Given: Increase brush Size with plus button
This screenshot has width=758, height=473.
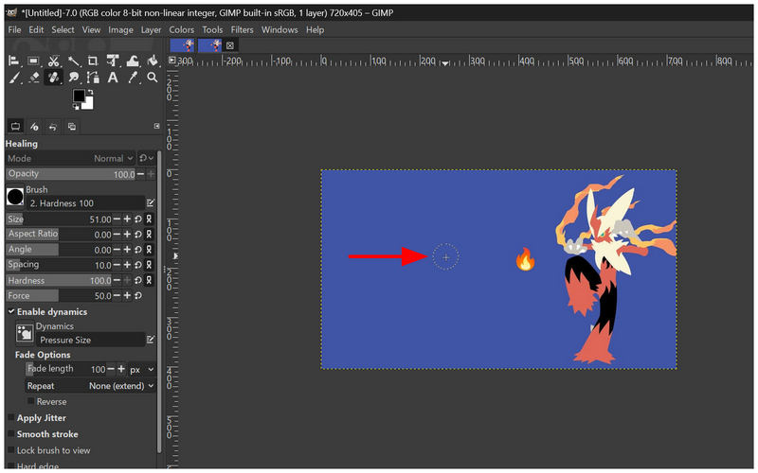Looking at the screenshot, I should click(x=127, y=219).
